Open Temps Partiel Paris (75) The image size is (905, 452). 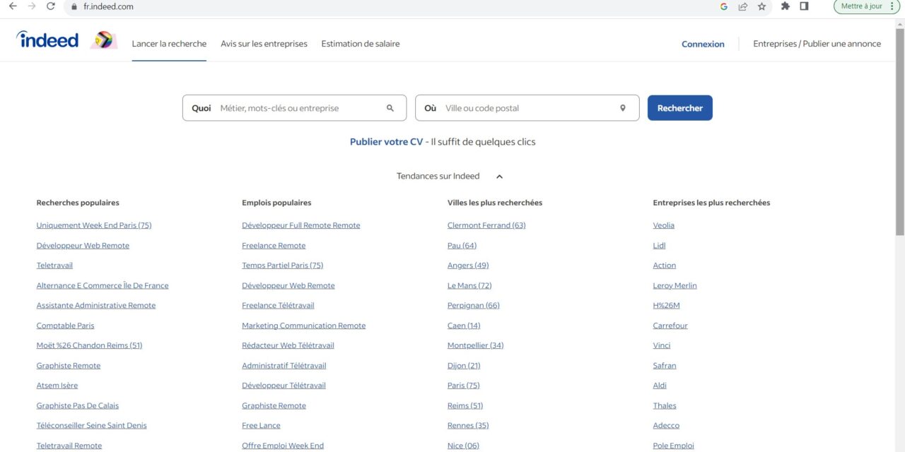[282, 266]
